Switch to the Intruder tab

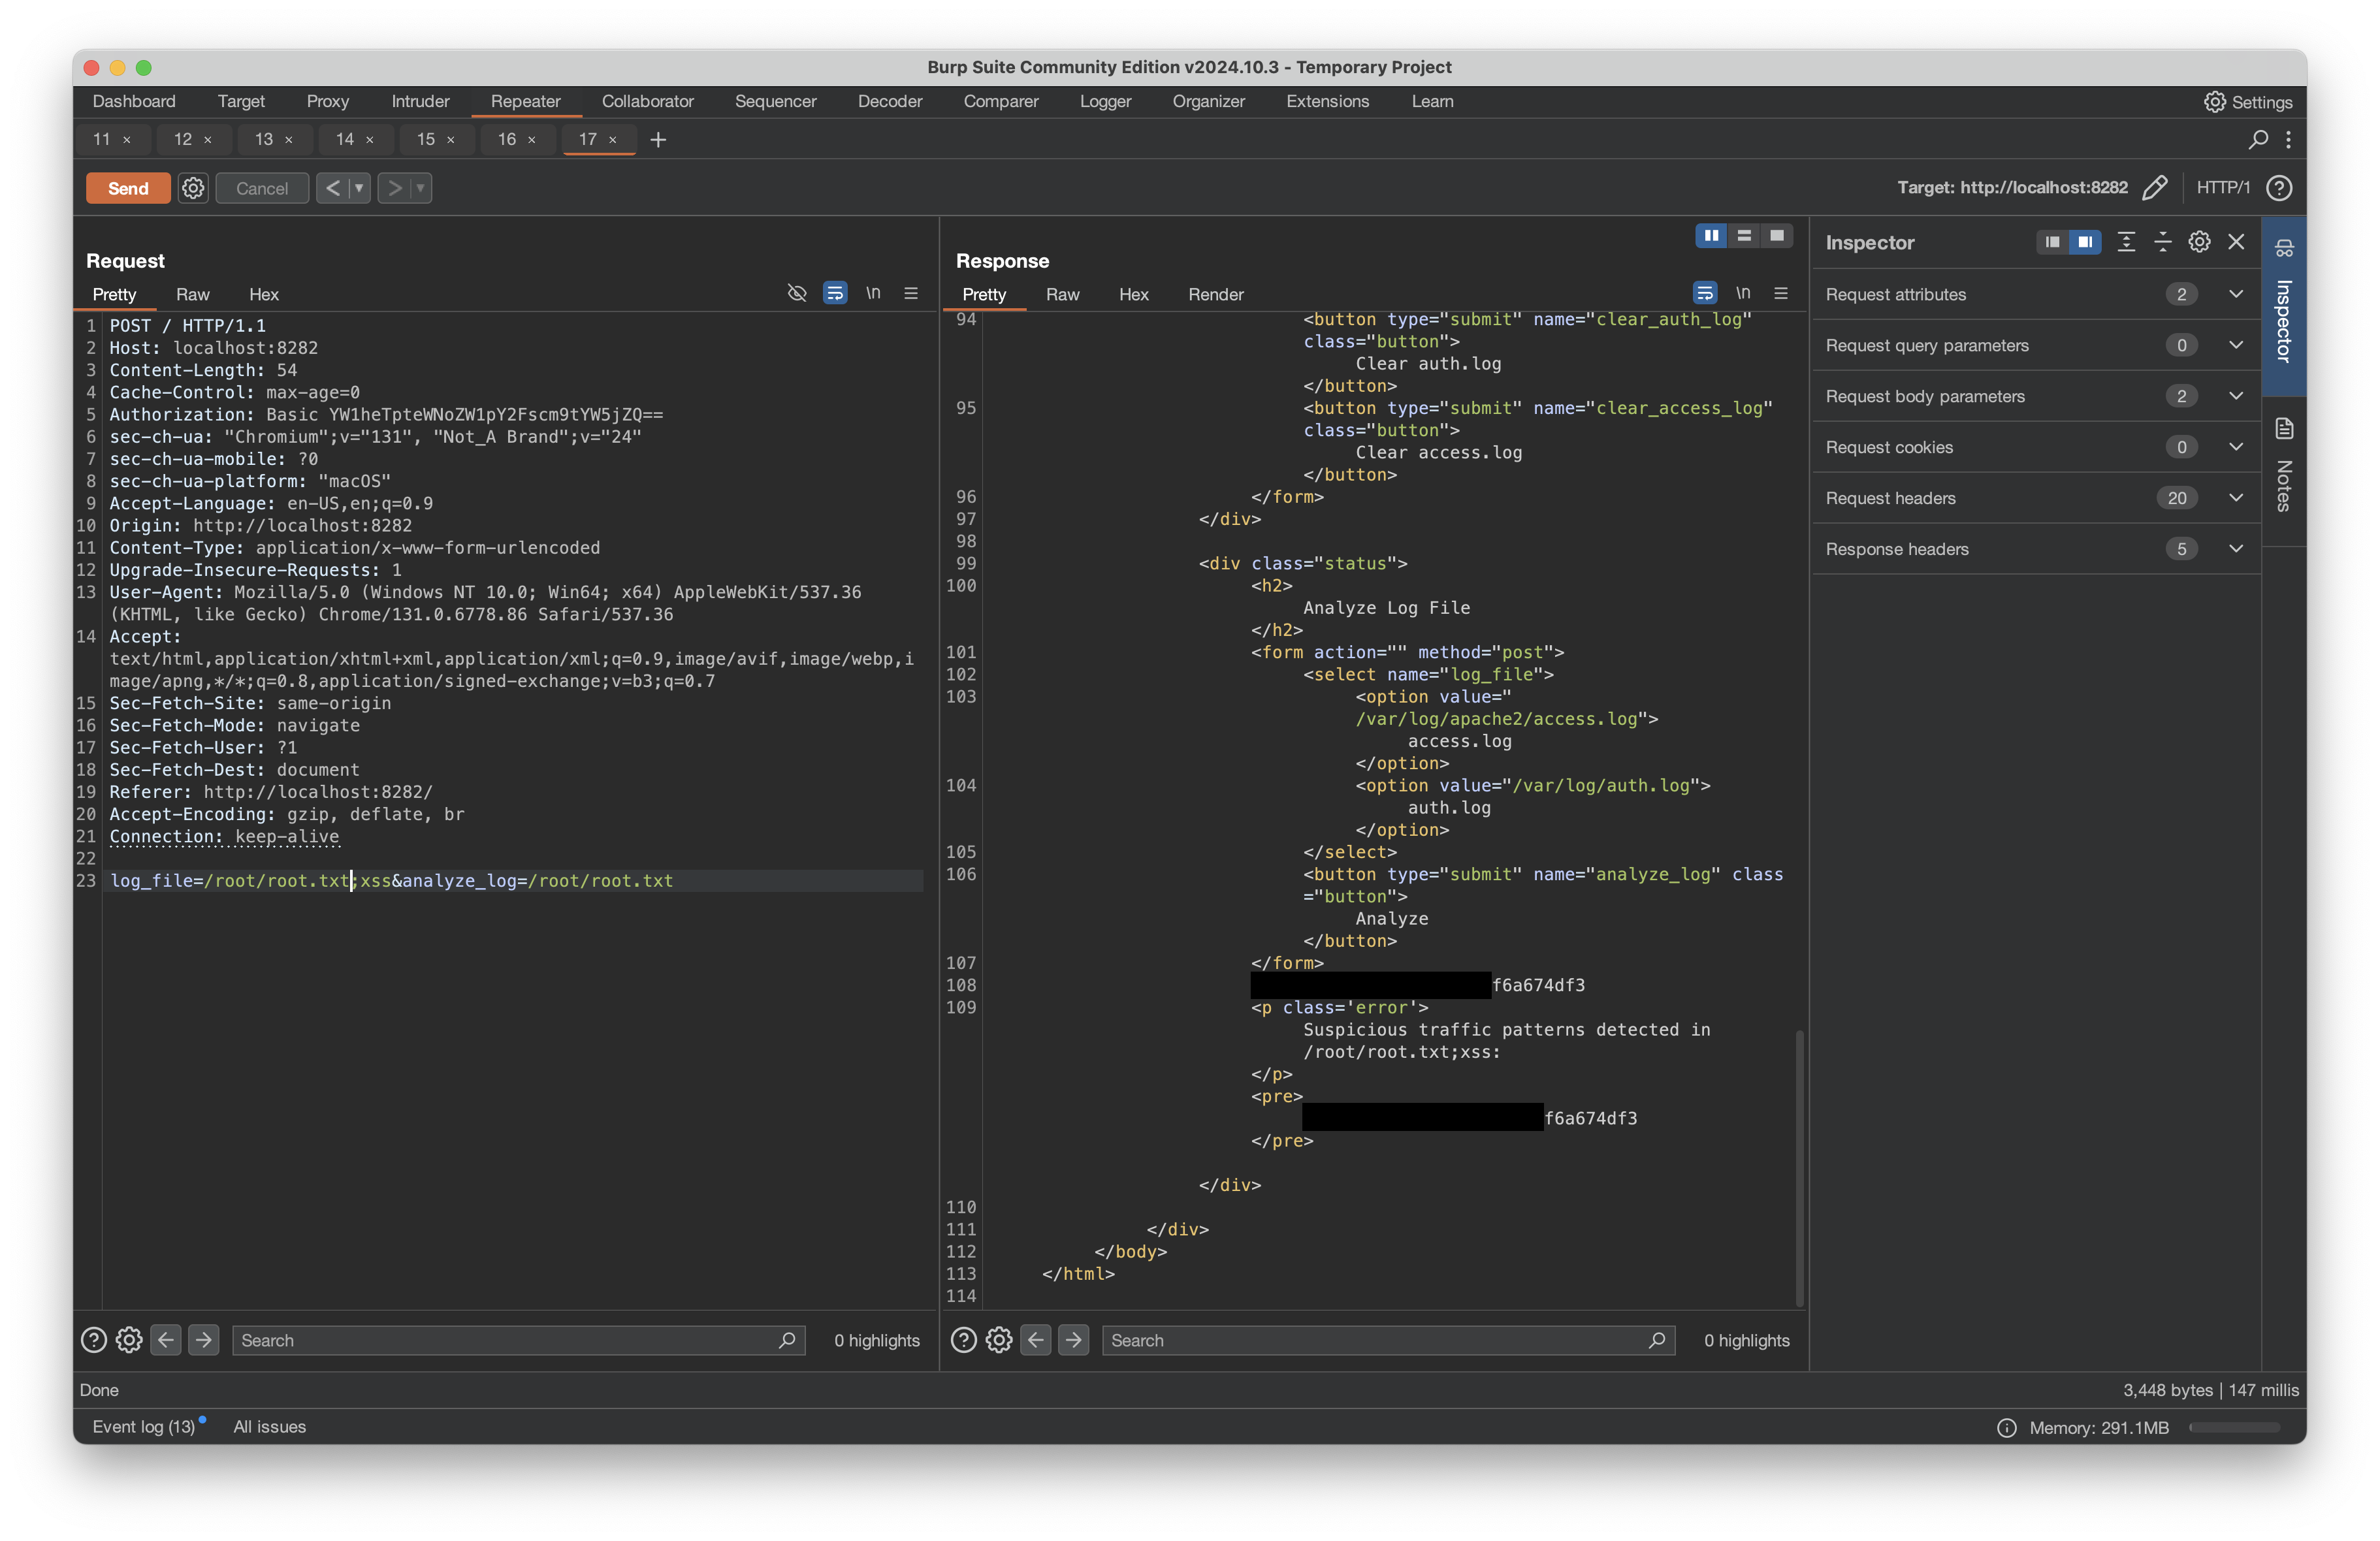click(x=420, y=102)
